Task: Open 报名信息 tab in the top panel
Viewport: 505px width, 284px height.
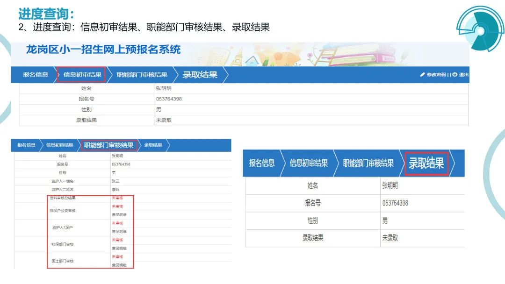Action: point(36,75)
